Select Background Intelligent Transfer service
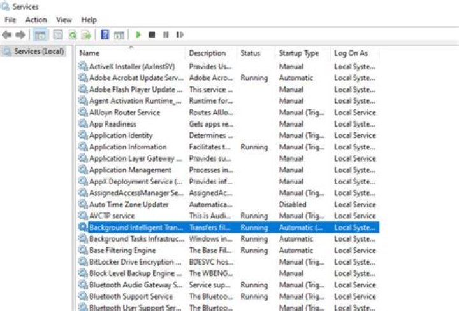Viewport: 459px width, 311px height. (x=229, y=227)
